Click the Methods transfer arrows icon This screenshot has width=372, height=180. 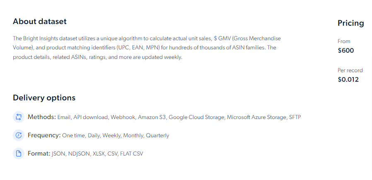[19, 117]
